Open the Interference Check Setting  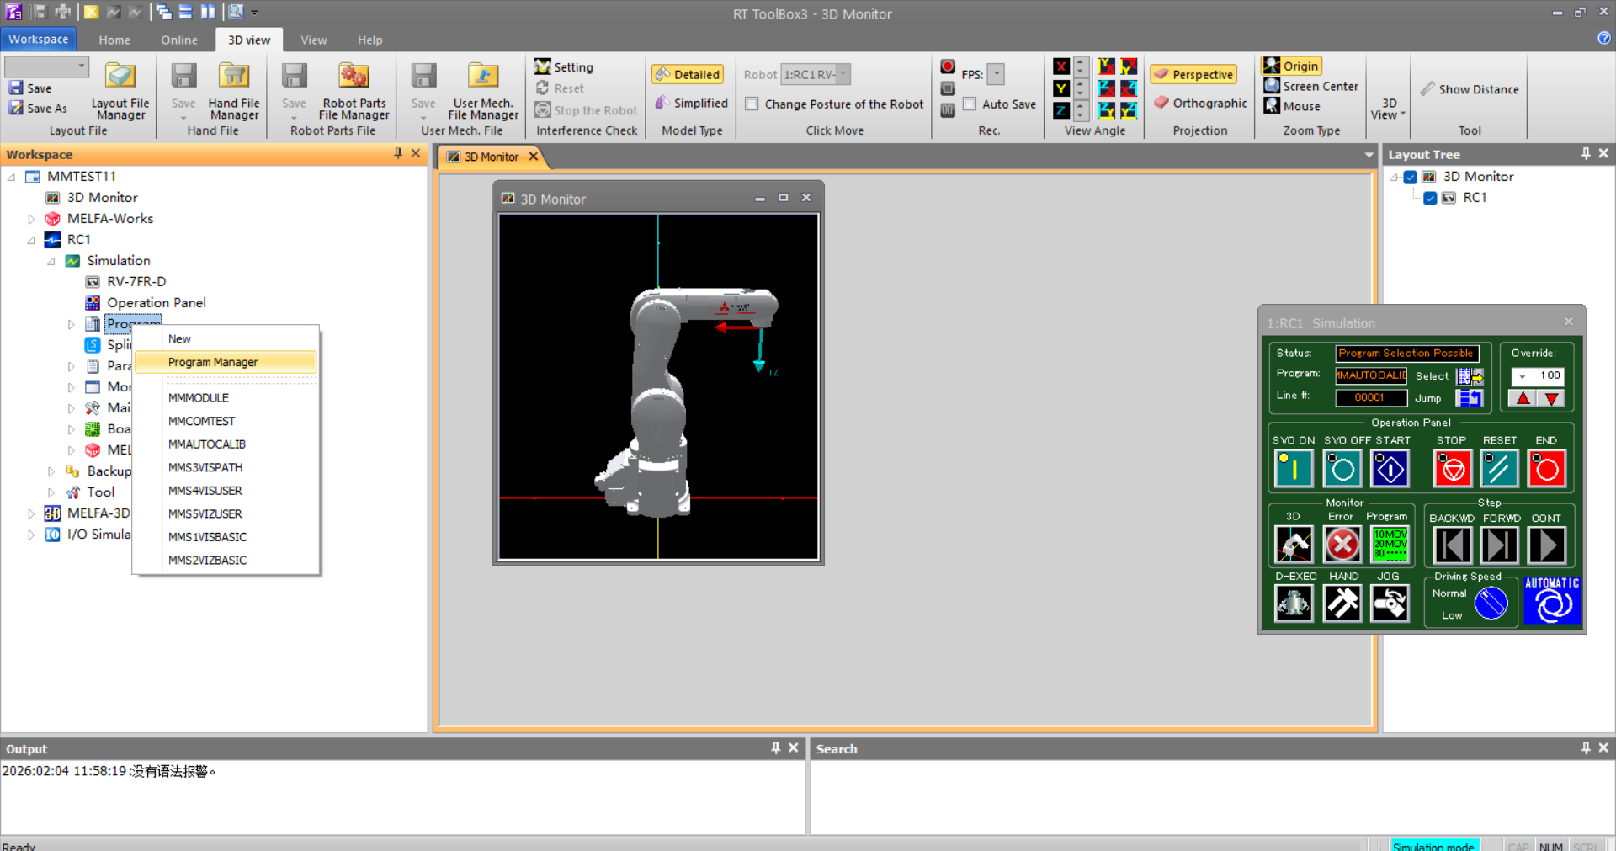click(x=565, y=67)
